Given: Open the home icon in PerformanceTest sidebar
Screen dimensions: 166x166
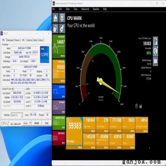Looking at the screenshot, I should click(55, 18).
